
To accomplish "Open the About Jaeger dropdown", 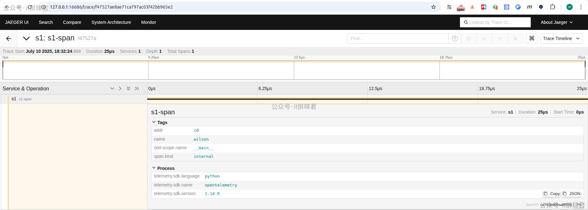I will (x=557, y=22).
